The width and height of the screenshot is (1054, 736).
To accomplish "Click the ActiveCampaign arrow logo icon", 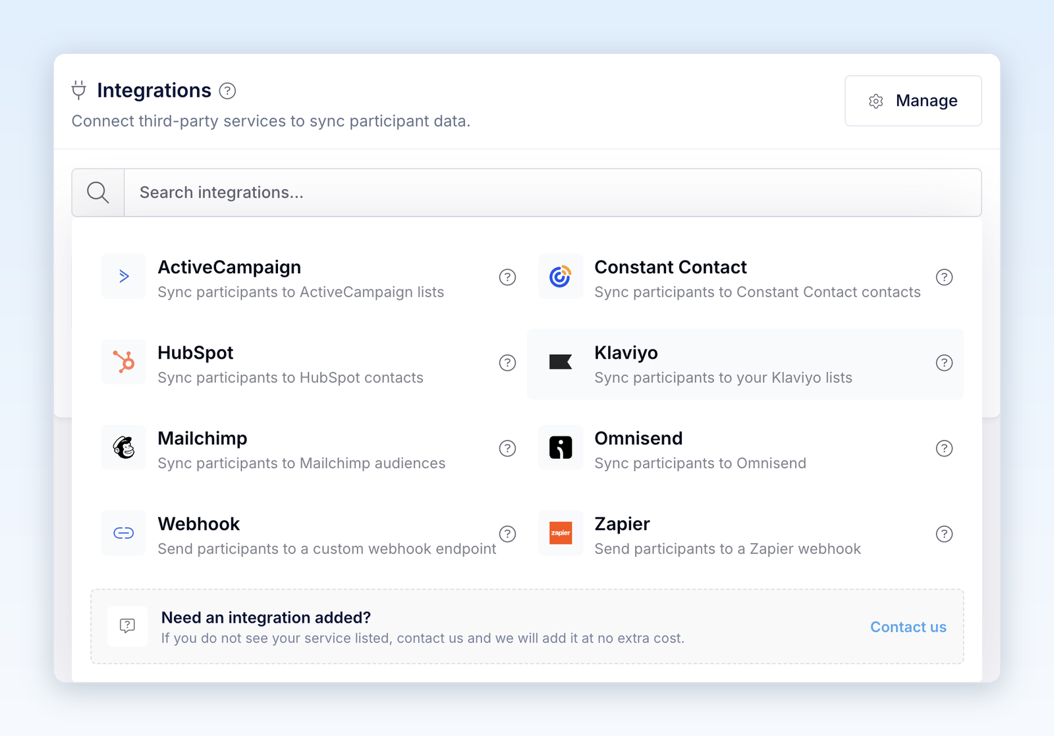I will click(x=124, y=276).
